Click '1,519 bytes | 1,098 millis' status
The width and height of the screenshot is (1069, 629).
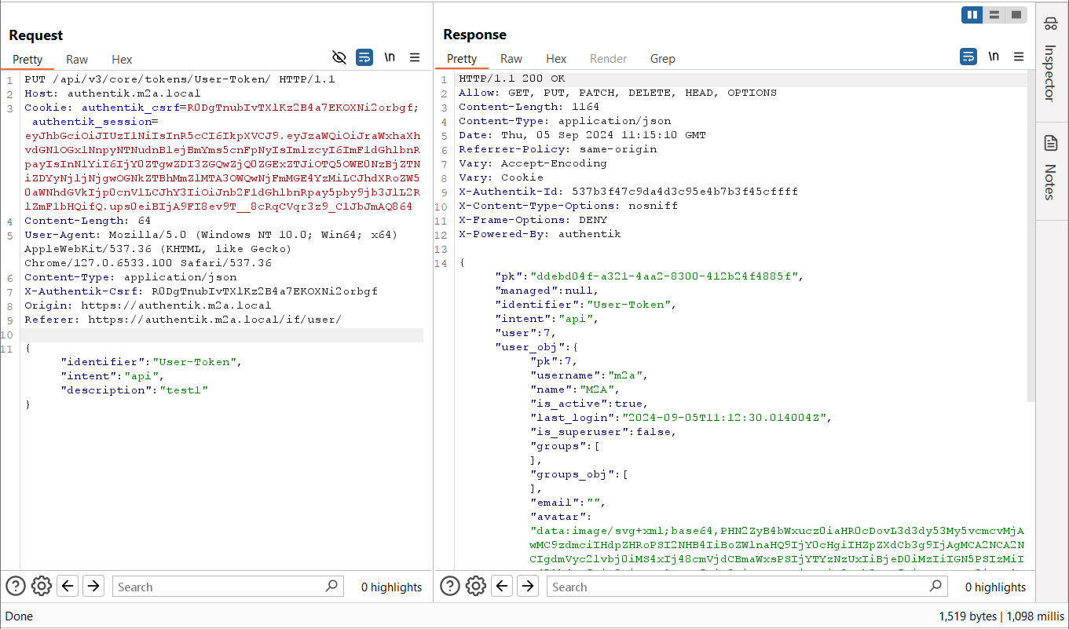click(x=1000, y=616)
